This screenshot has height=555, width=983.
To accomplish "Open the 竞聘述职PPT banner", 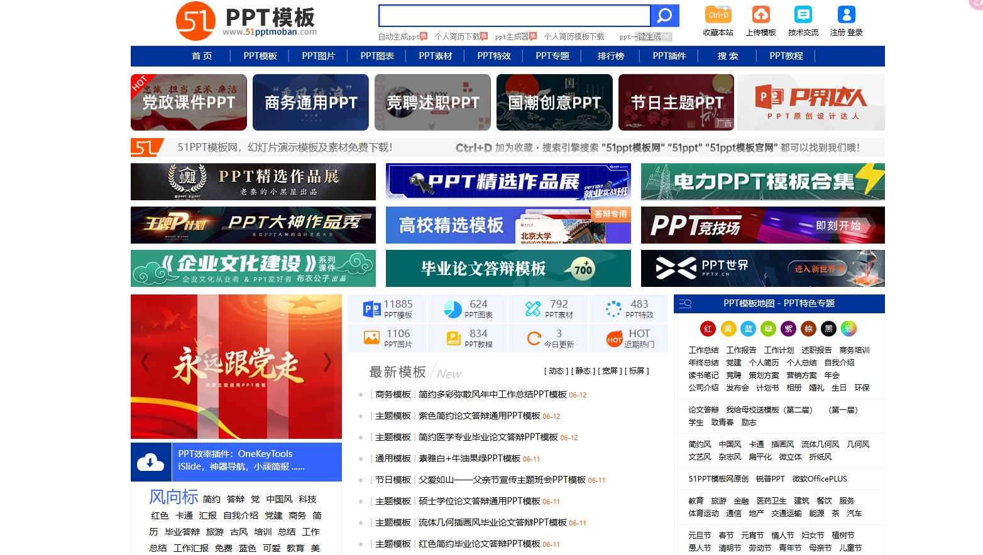I will tap(432, 102).
